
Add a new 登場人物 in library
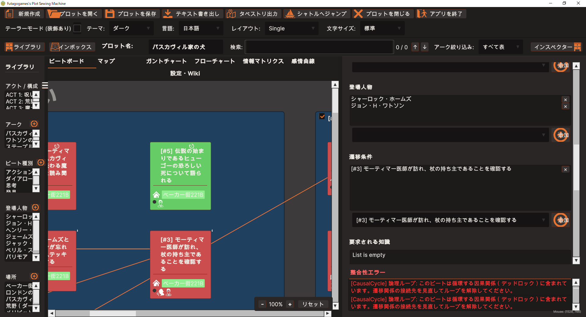coord(35,208)
